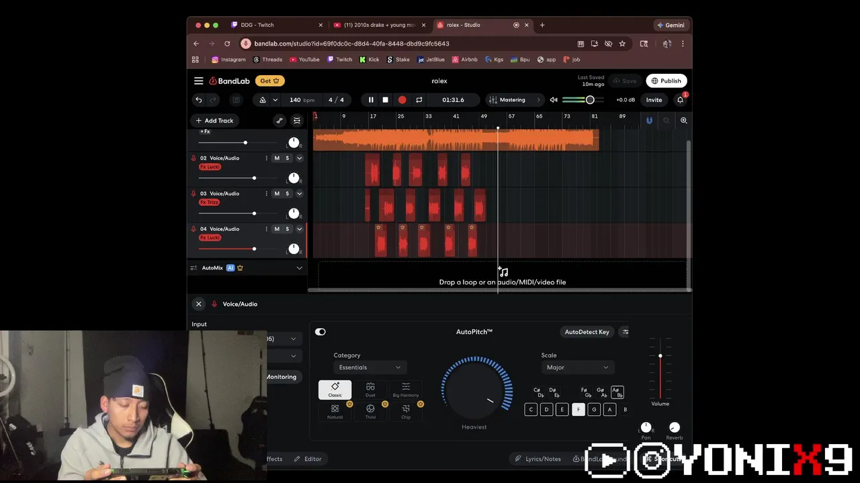The height and width of the screenshot is (483, 860).
Task: Select the Natural AutoPitch preset
Action: [x=335, y=411]
